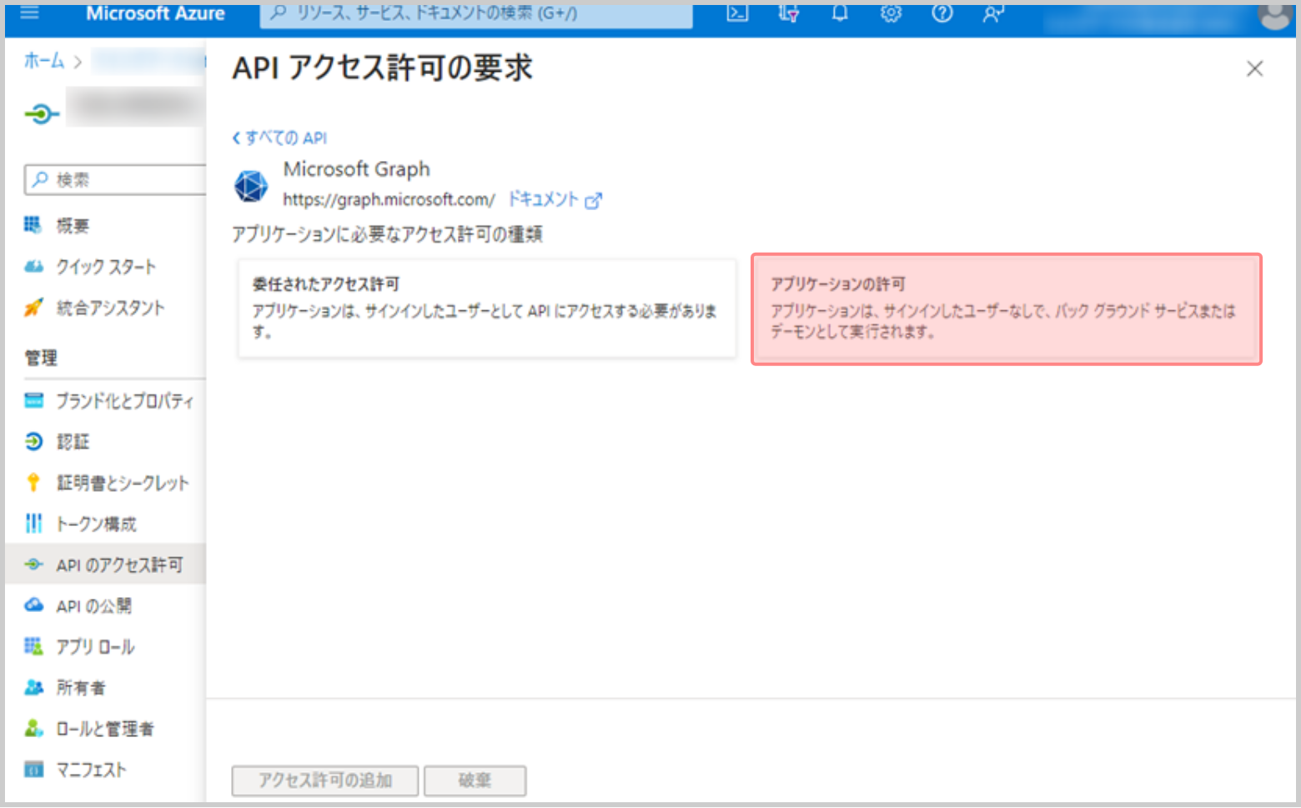Open the notifications bell icon

pyautogui.click(x=840, y=13)
